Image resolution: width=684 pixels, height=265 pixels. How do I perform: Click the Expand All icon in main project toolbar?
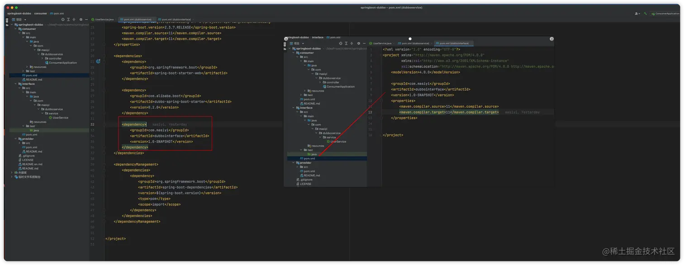pyautogui.click(x=68, y=19)
